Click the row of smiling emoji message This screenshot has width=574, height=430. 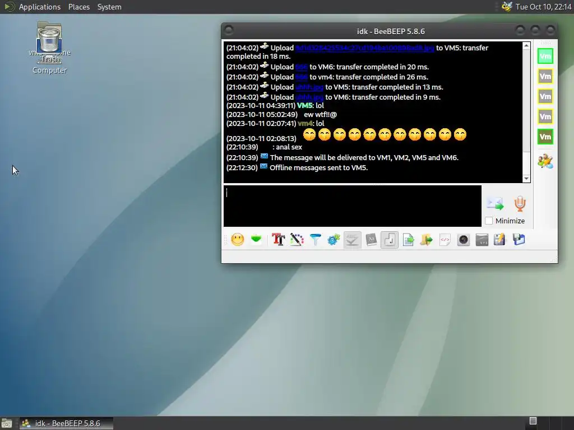click(x=385, y=134)
